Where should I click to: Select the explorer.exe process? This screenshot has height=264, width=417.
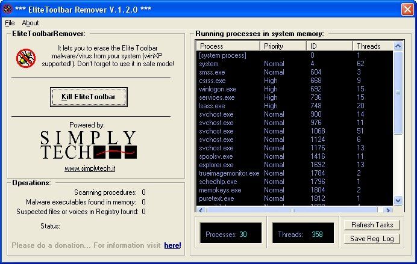pyautogui.click(x=295, y=165)
